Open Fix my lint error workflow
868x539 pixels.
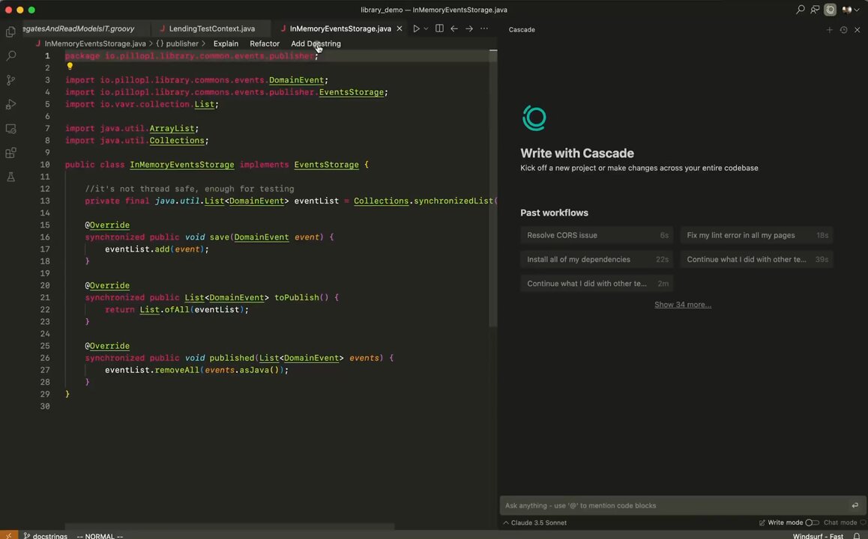point(756,235)
